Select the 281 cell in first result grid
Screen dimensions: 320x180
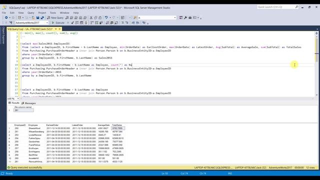[23, 110]
